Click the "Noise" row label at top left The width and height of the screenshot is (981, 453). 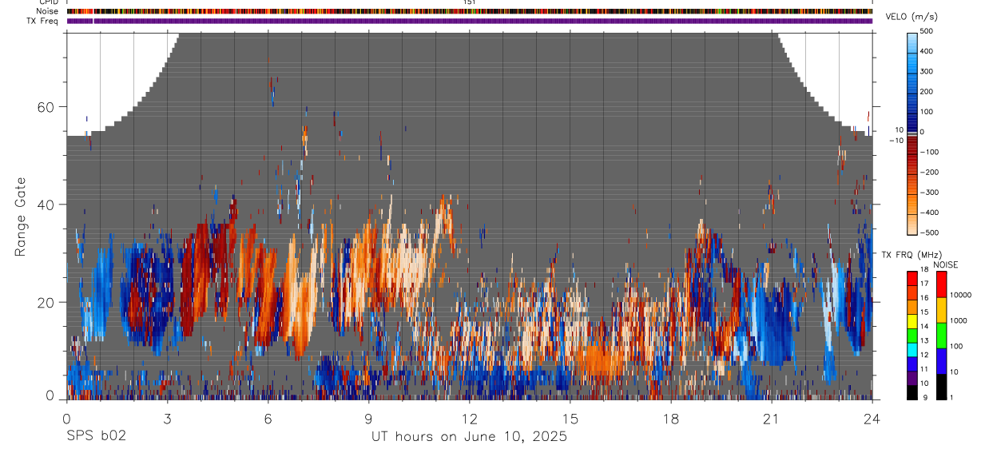click(x=49, y=11)
